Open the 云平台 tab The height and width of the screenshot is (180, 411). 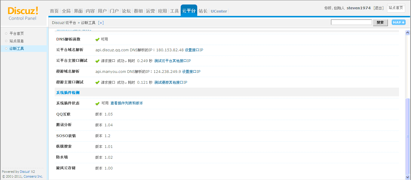click(x=189, y=11)
